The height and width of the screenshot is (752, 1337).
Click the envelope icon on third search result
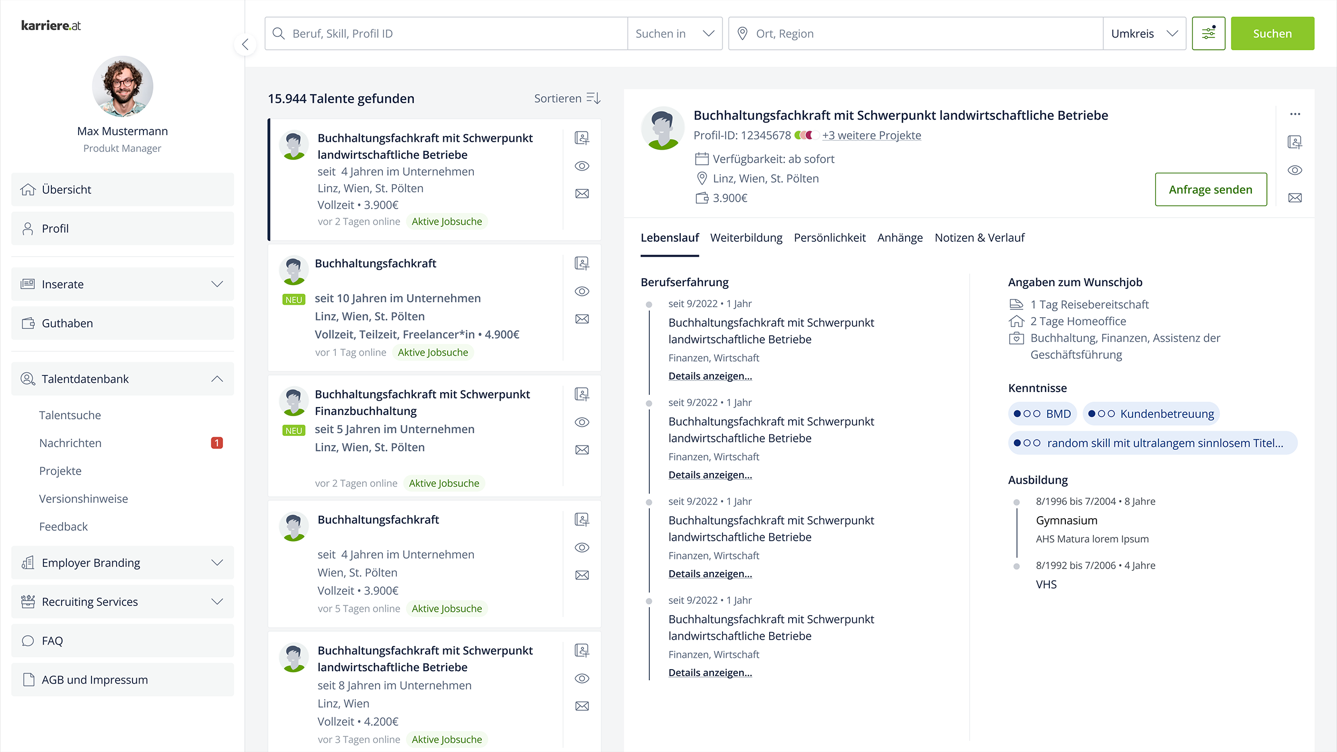(x=581, y=449)
